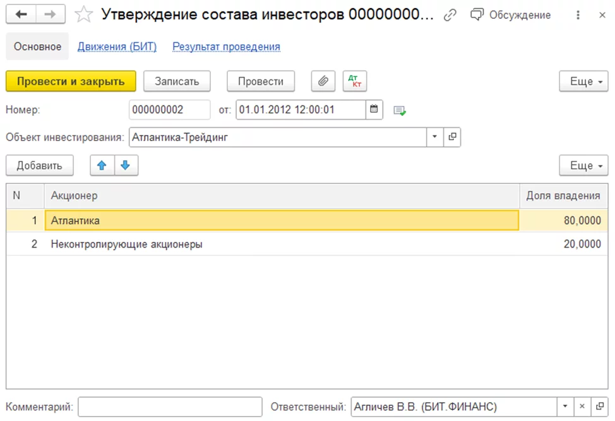Add document to favorites with star icon
The height and width of the screenshot is (421, 615).
click(84, 15)
